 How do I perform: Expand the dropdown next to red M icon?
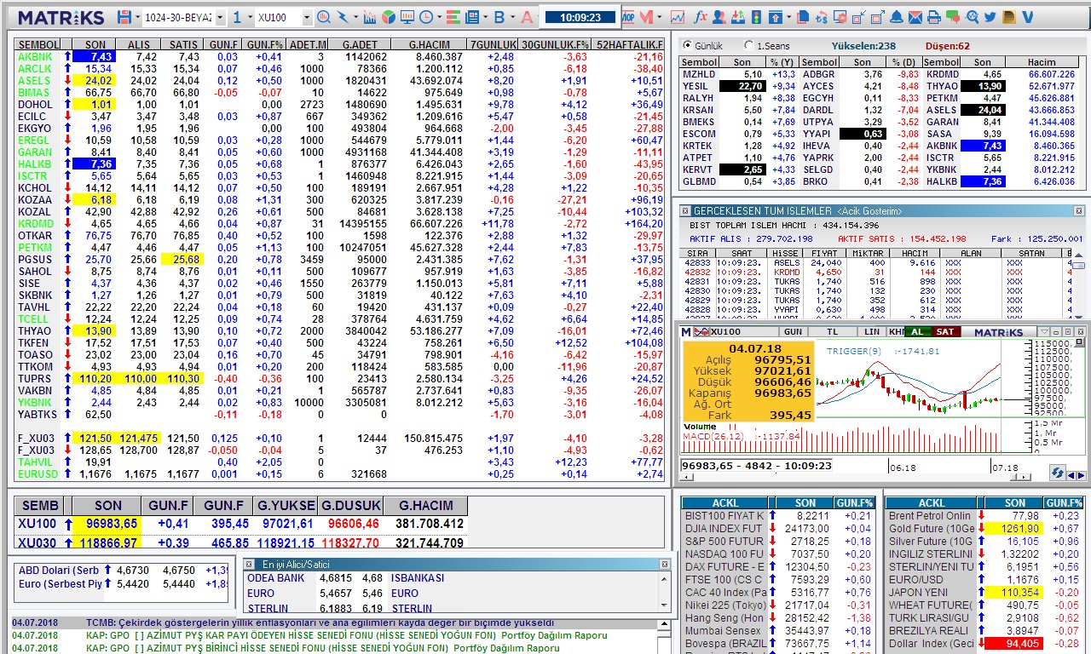[x=660, y=17]
